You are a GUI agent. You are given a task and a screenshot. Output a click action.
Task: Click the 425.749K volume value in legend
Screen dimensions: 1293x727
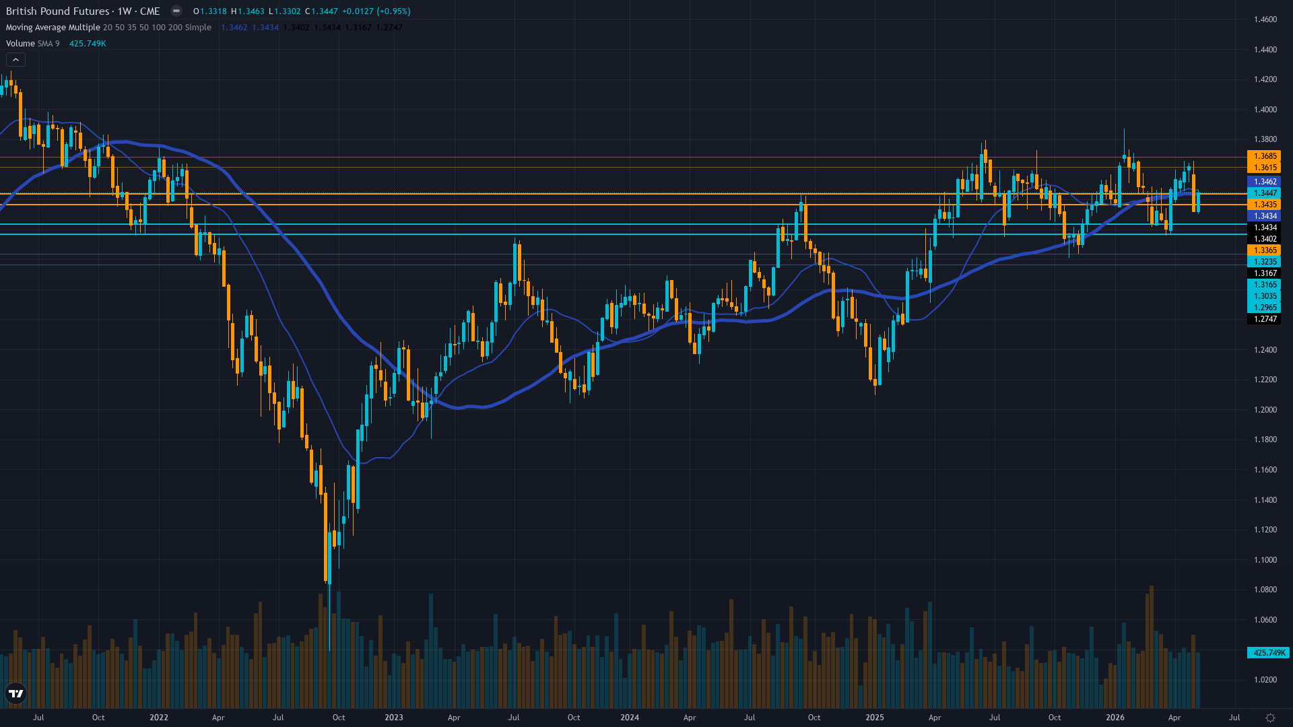point(88,44)
